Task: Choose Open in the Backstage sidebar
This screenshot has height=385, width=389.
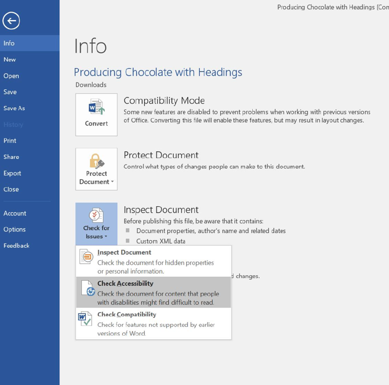Action: pos(30,76)
